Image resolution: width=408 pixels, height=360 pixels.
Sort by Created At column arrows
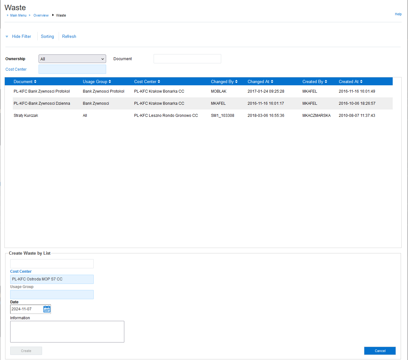click(361, 82)
